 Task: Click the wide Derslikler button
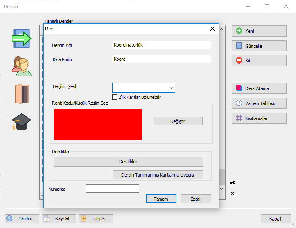tap(129, 162)
